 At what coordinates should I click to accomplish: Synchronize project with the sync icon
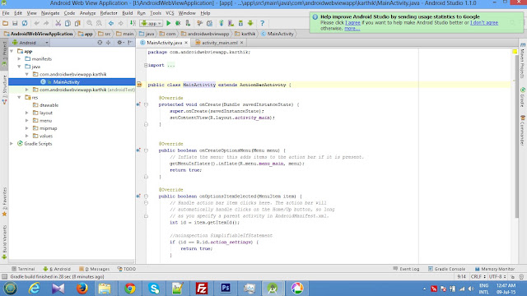25,23
